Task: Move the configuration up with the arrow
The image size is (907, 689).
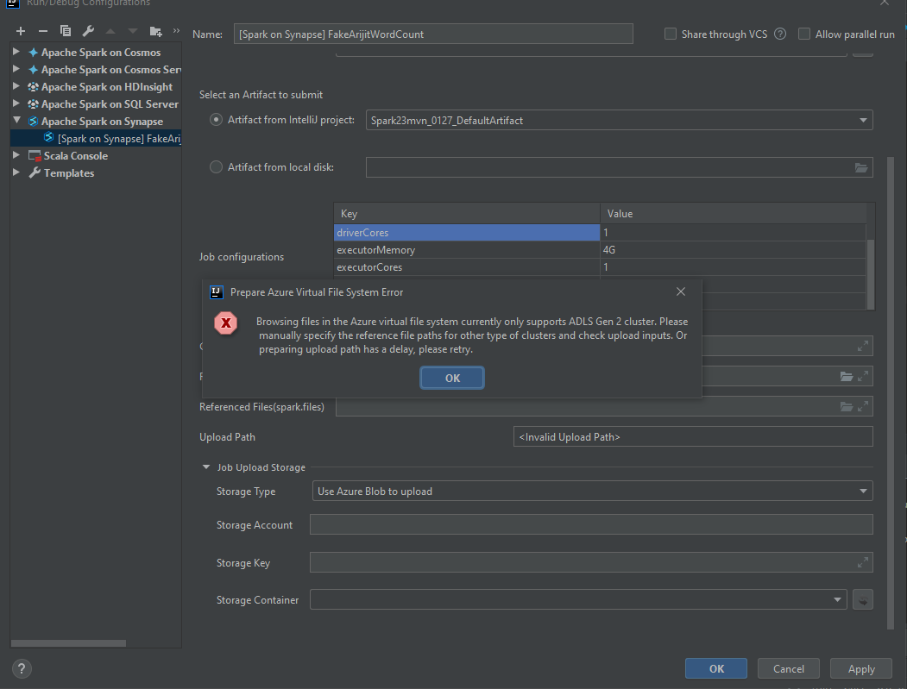Action: 110,31
